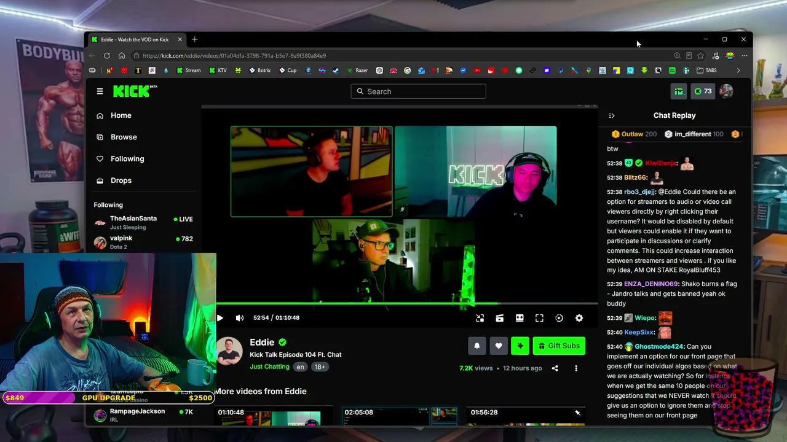
Task: Click the 18+ tag under the title
Action: click(x=320, y=366)
